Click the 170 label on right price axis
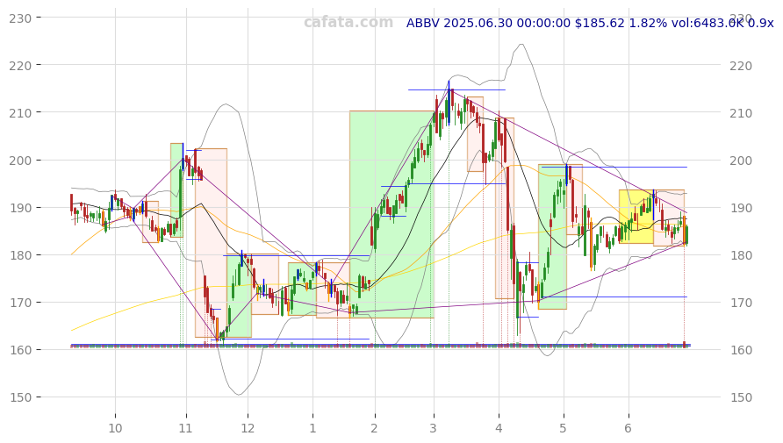Screen dimensions: 783x443 [x=741, y=303]
